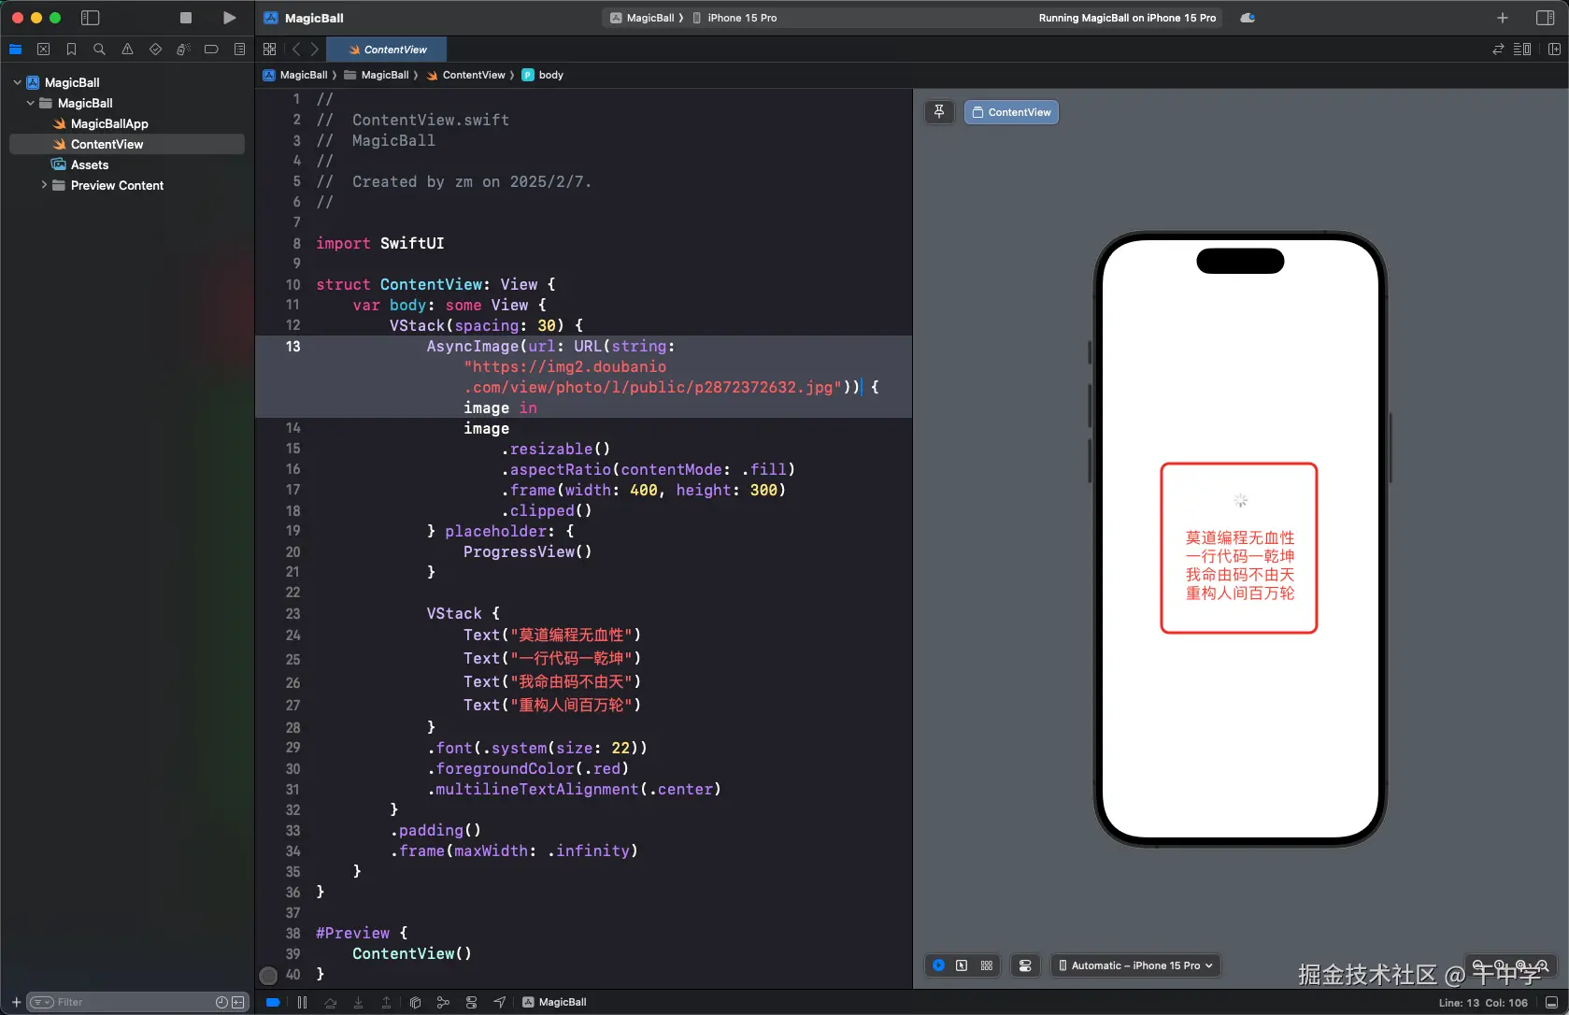This screenshot has height=1015, width=1569.
Task: Open the related items grid menu
Action: click(x=270, y=50)
